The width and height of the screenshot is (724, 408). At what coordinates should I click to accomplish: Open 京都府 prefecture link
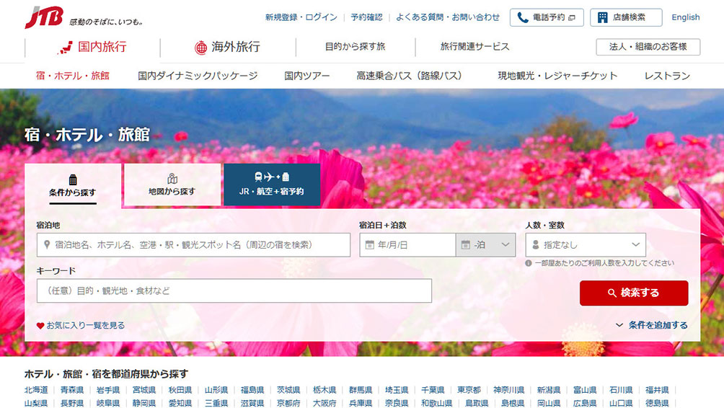pyautogui.click(x=288, y=404)
